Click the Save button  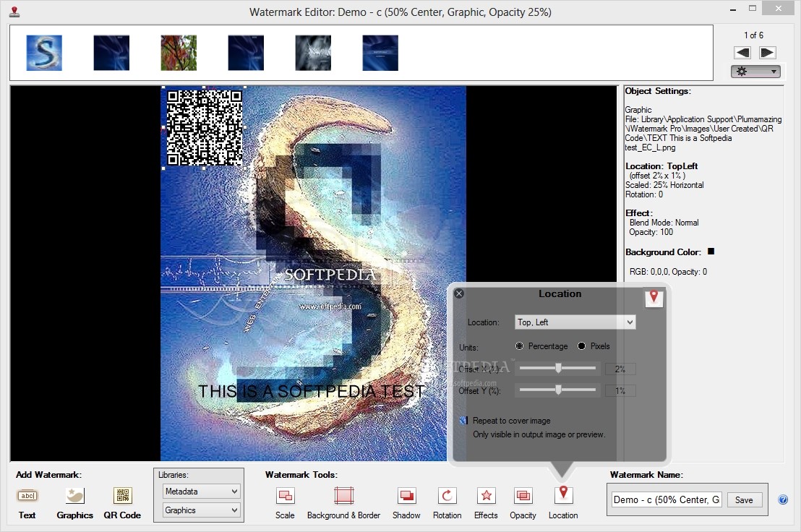744,500
